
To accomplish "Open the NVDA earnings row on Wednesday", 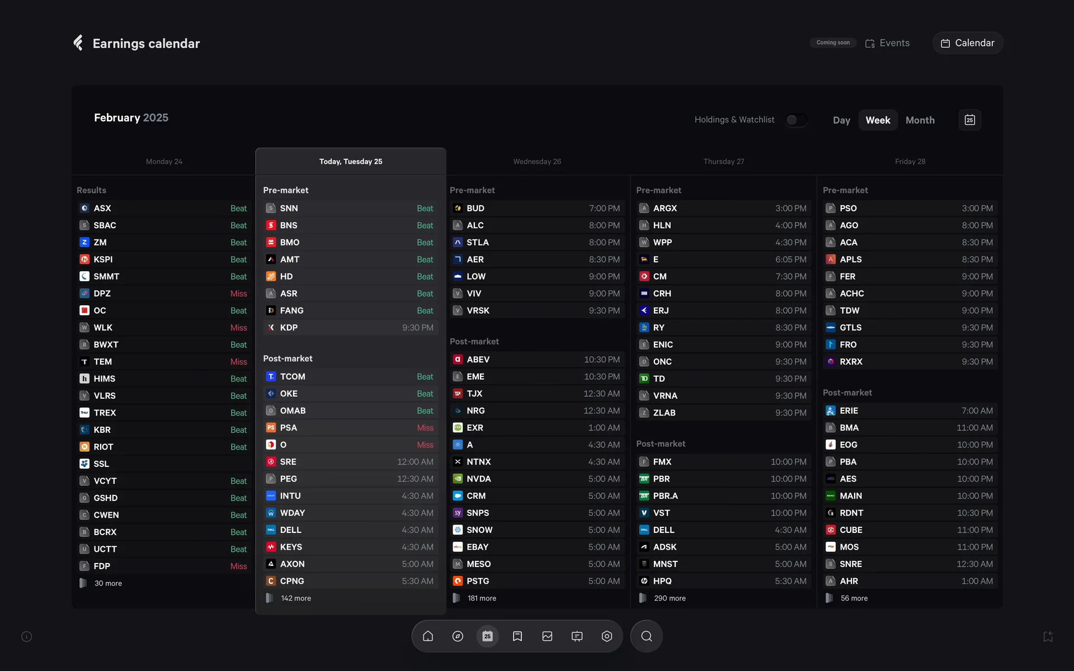I will (537, 479).
